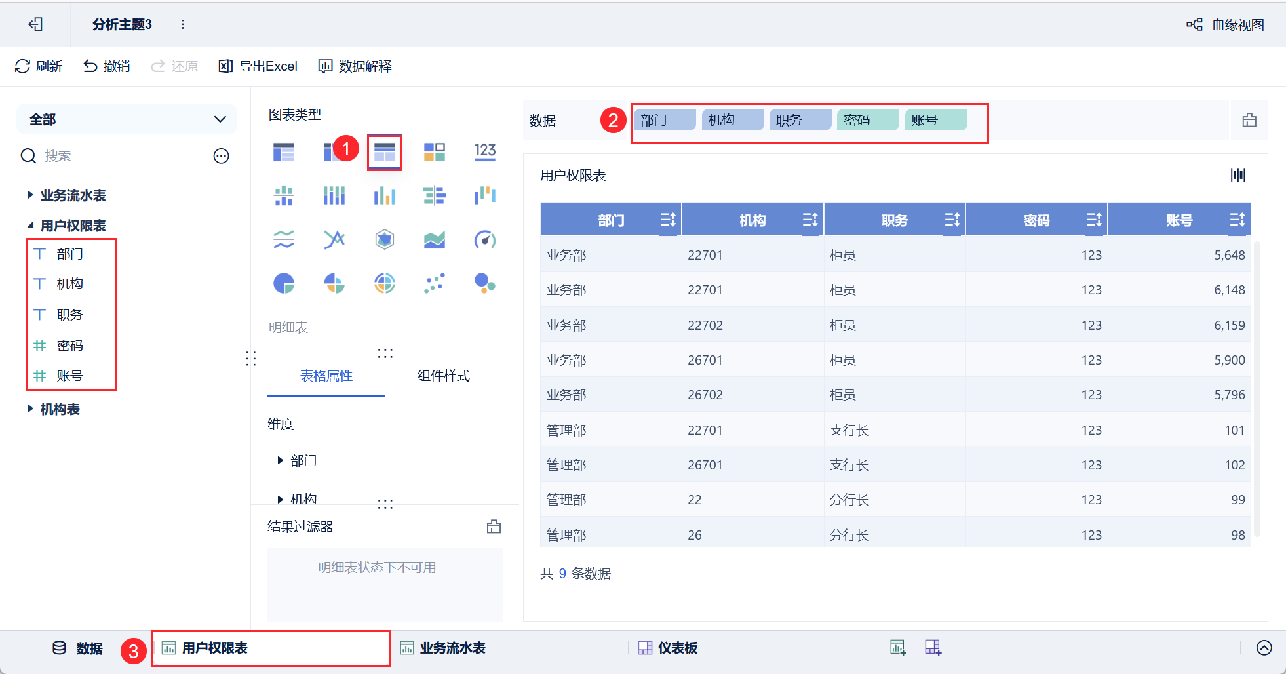Image resolution: width=1286 pixels, height=674 pixels.
Task: Click the toolbox icon at the data bar's right end
Action: pyautogui.click(x=1249, y=120)
